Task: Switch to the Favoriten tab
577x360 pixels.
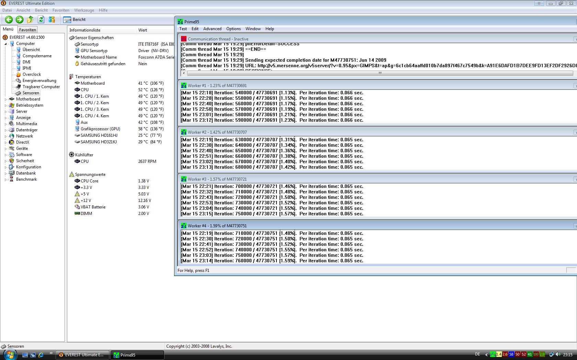Action: pyautogui.click(x=27, y=30)
